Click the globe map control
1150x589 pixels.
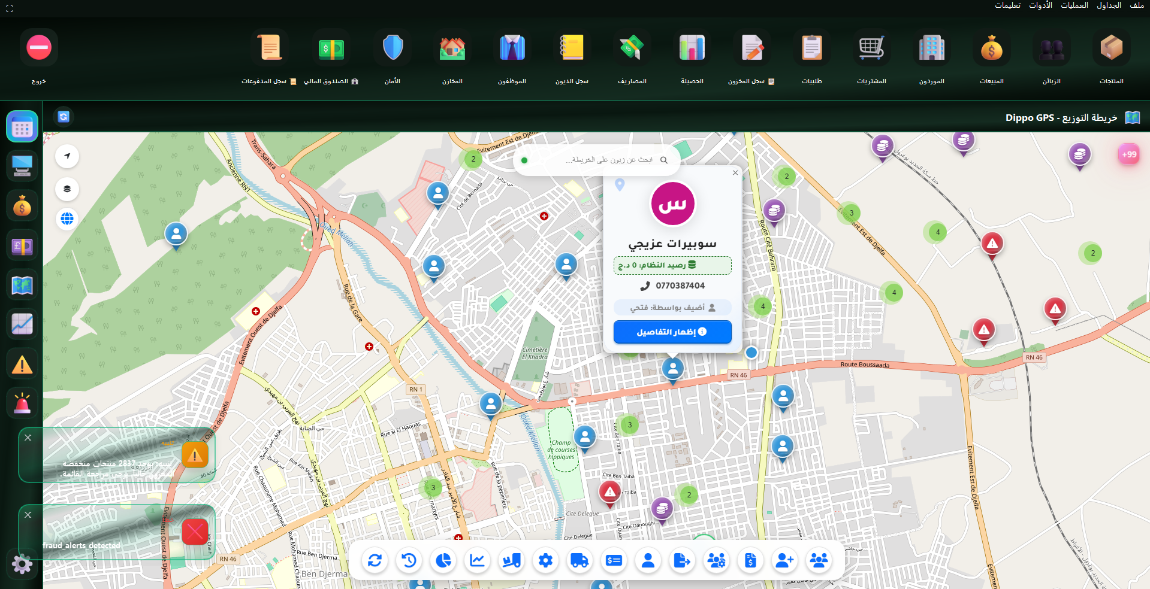click(x=67, y=218)
